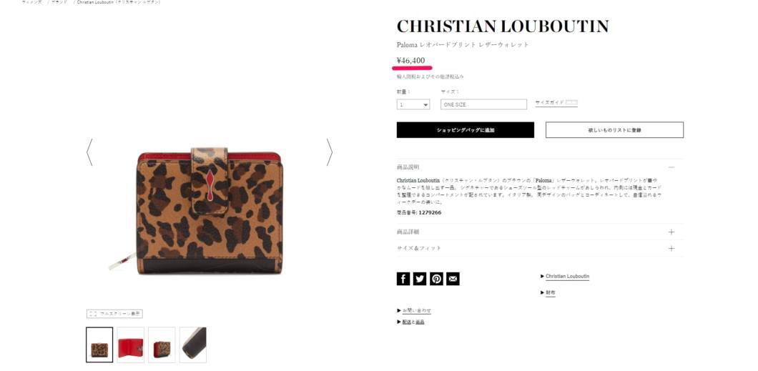Select the red wallet interior thumbnail
Image resolution: width=758 pixels, height=371 pixels.
coord(131,345)
